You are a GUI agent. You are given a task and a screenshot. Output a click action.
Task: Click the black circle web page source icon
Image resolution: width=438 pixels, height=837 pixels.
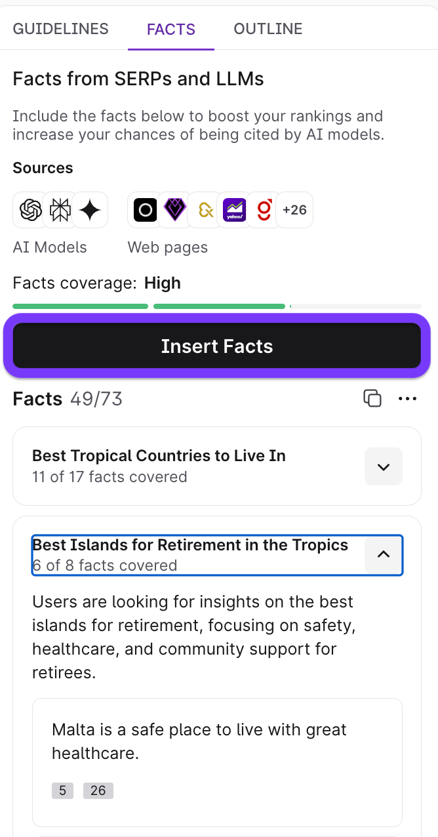point(145,210)
